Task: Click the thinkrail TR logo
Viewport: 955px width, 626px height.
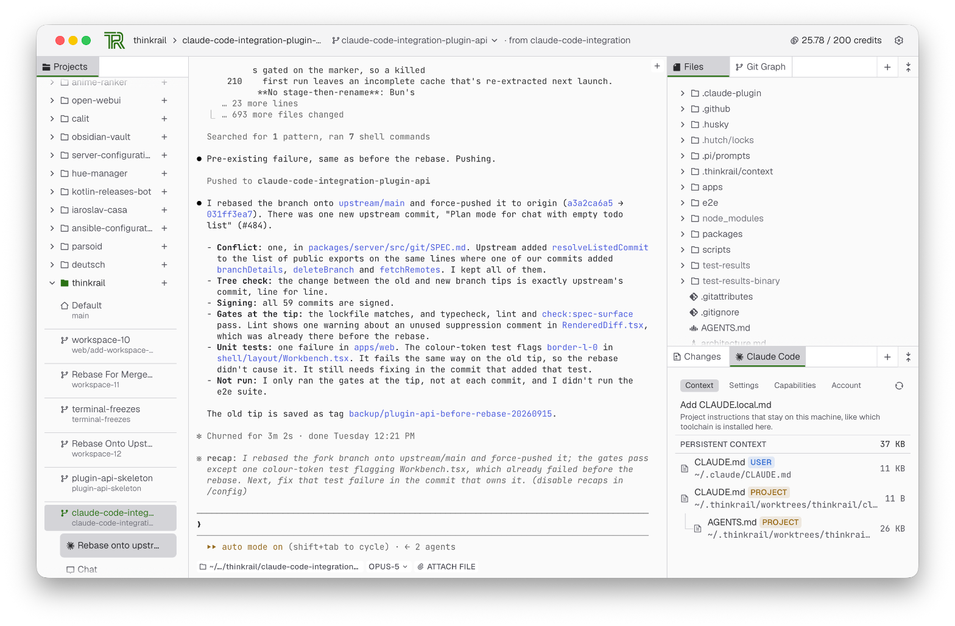Action: 115,40
